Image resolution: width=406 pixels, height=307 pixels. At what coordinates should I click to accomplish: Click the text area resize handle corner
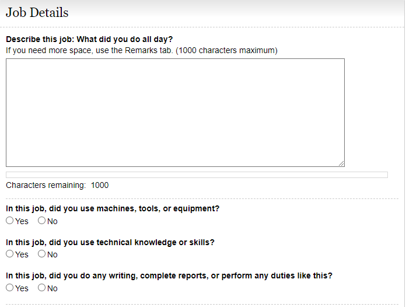click(341, 163)
